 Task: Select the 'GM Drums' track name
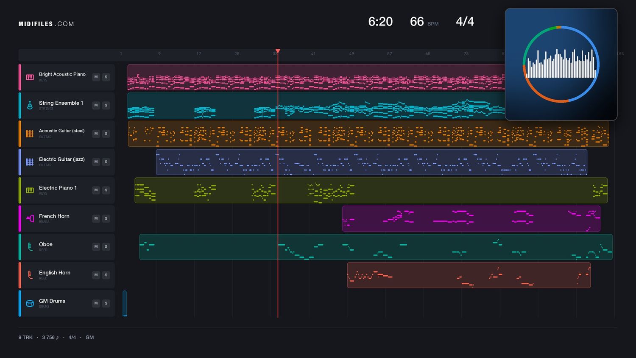(x=52, y=301)
